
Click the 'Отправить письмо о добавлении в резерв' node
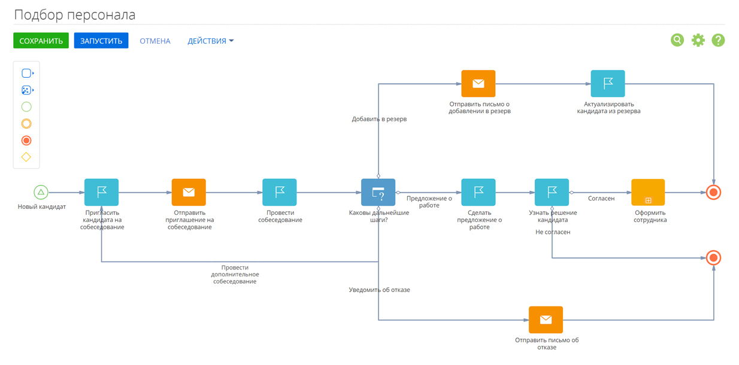tap(478, 84)
